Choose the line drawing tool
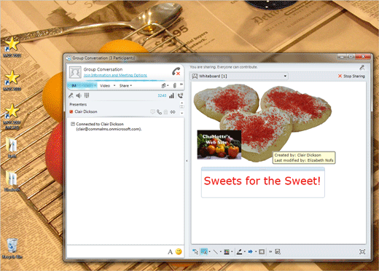 (x=215, y=252)
